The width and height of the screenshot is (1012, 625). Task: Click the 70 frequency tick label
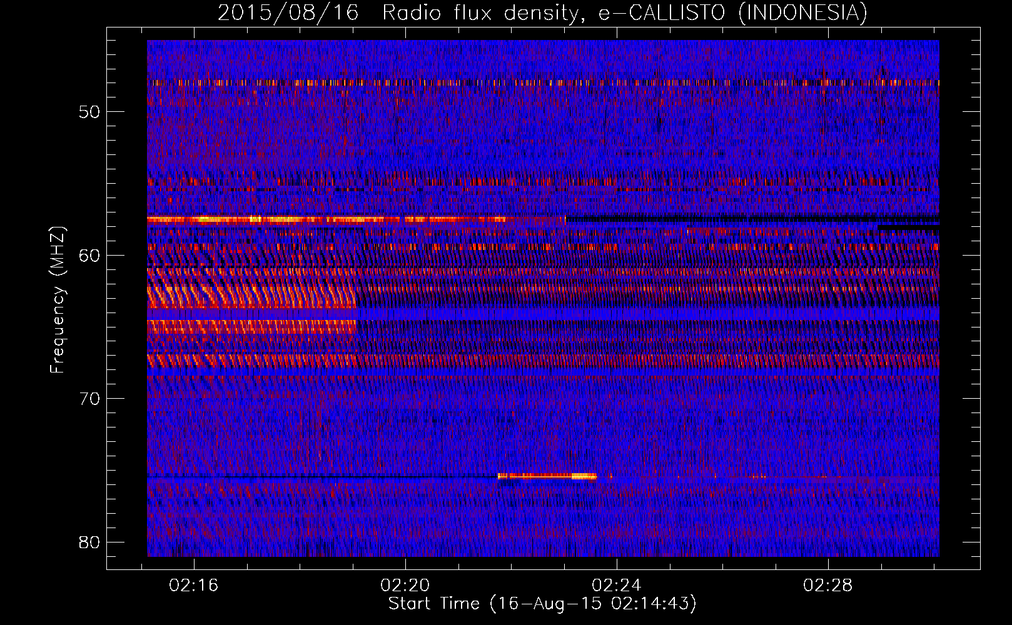(x=89, y=399)
